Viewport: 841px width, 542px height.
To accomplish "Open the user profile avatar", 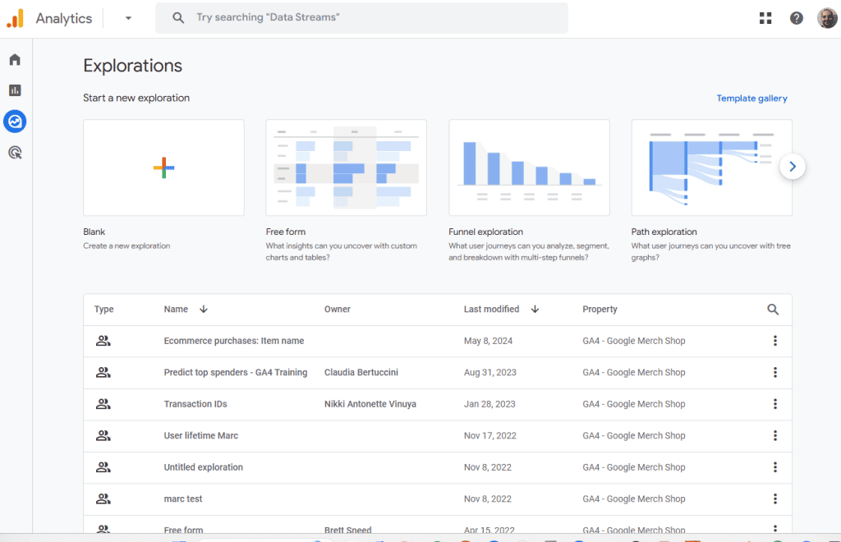I will tap(827, 18).
